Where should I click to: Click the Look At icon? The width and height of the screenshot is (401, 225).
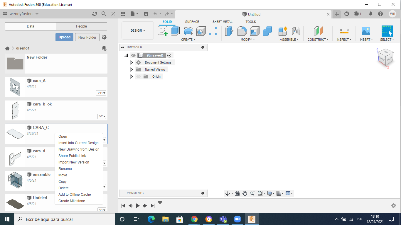tap(237, 193)
